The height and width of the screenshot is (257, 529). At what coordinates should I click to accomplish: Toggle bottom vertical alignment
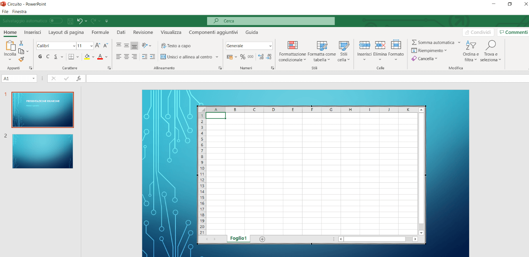pyautogui.click(x=134, y=46)
